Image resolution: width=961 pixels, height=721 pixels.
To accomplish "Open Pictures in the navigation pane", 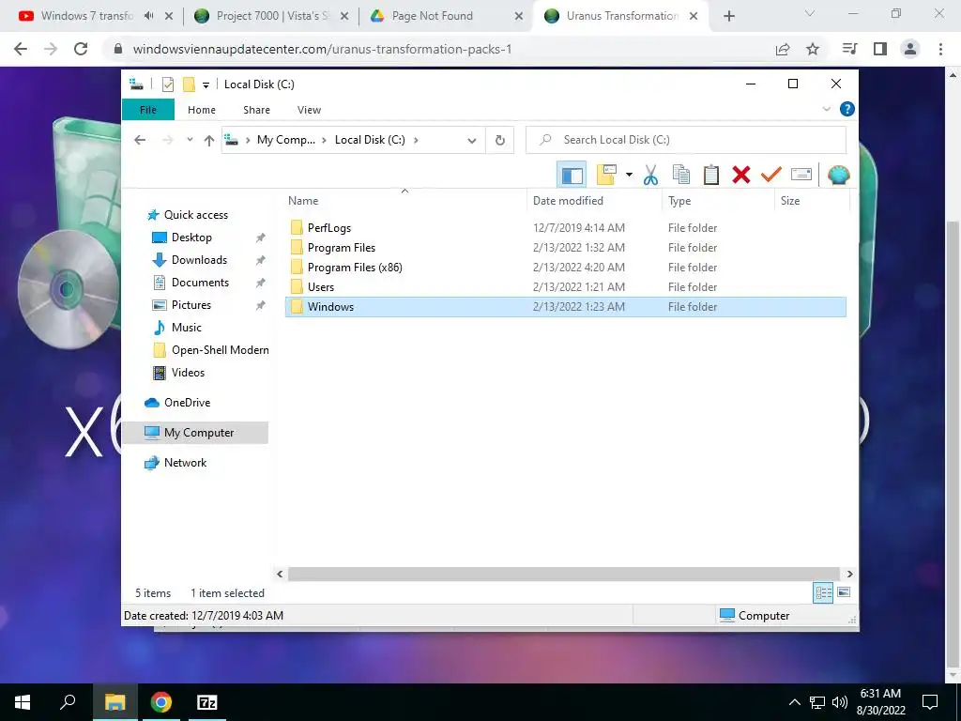I will [x=191, y=305].
